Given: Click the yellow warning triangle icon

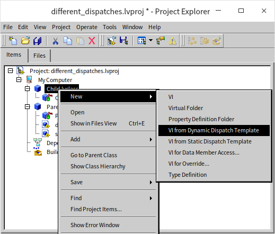Looking at the screenshot, I should pyautogui.click(x=172, y=41).
